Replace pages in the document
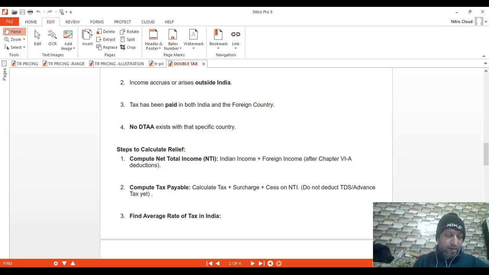 click(x=107, y=47)
